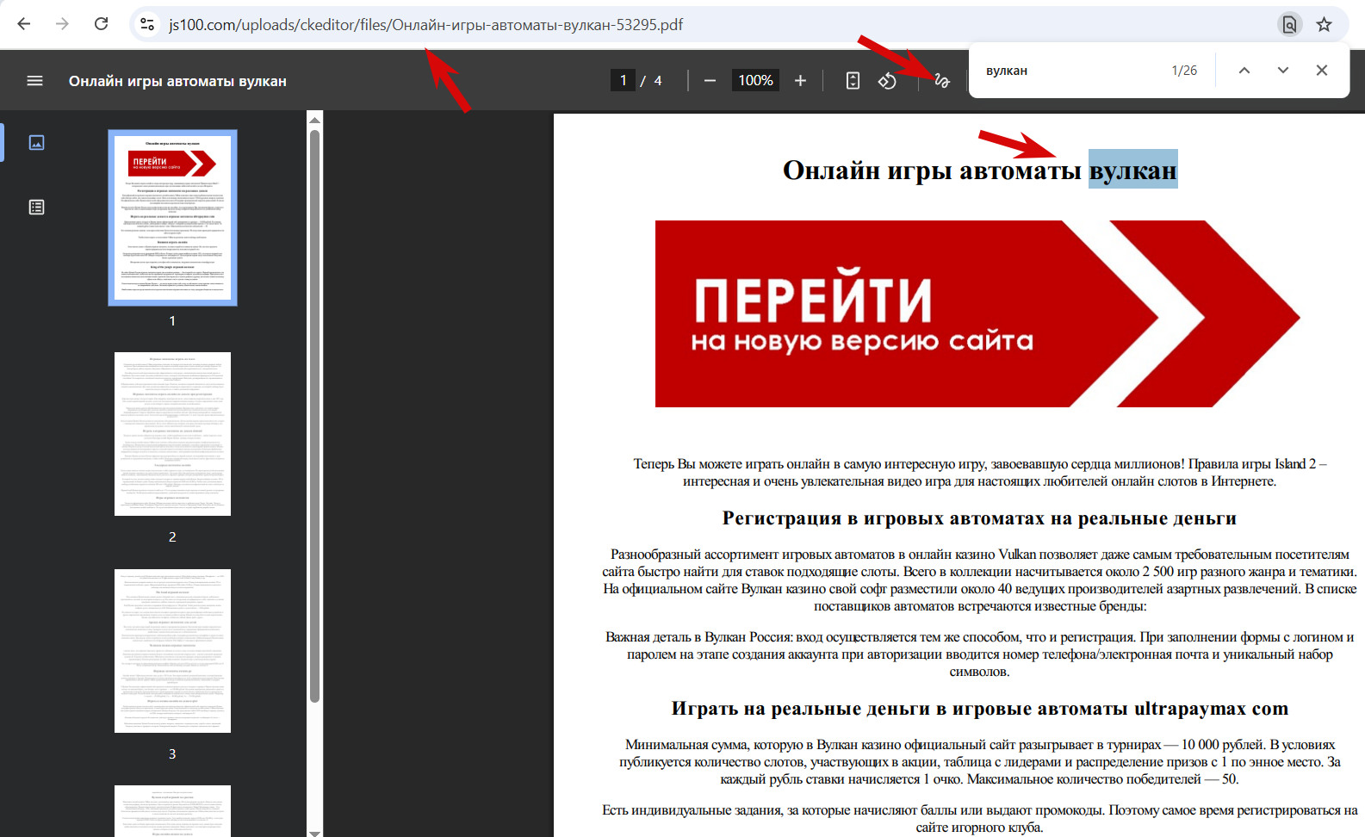
Task: Zoom in with the plus button
Action: pyautogui.click(x=800, y=80)
